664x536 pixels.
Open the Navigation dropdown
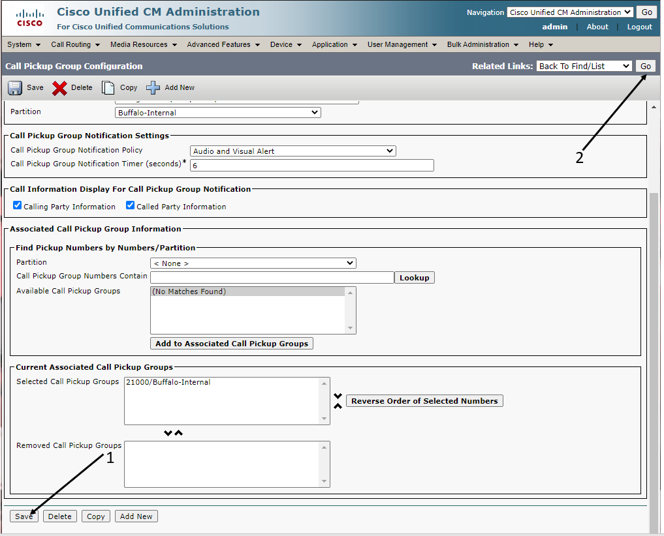570,12
